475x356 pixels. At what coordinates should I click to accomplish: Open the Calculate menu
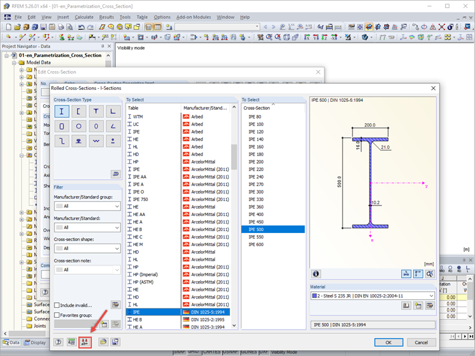pos(84,17)
